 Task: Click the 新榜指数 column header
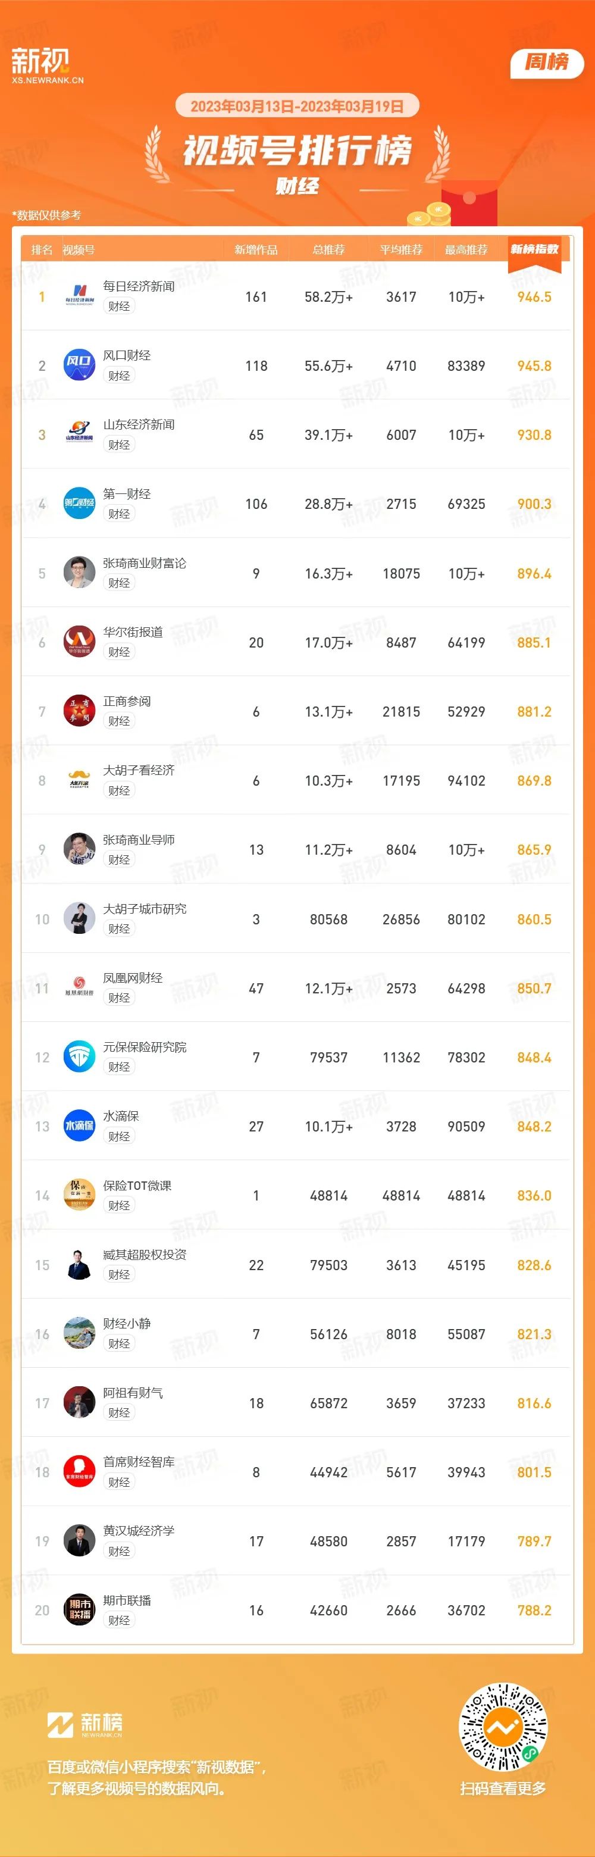click(534, 249)
